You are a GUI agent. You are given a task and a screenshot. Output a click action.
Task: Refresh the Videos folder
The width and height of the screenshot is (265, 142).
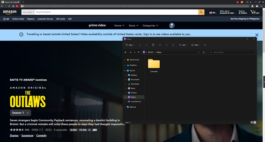(x=203, y=53)
